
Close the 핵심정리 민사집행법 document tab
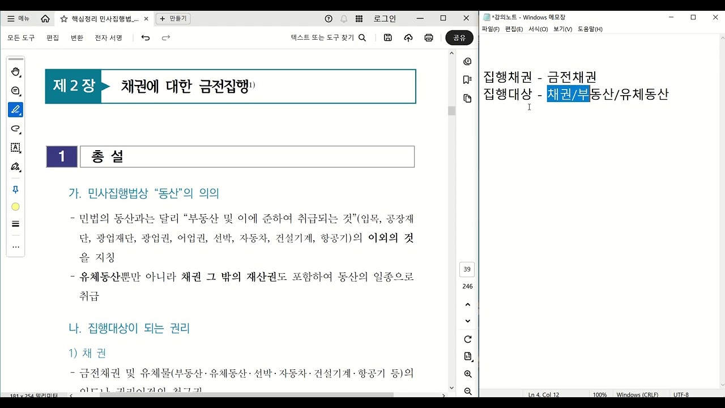click(x=146, y=19)
